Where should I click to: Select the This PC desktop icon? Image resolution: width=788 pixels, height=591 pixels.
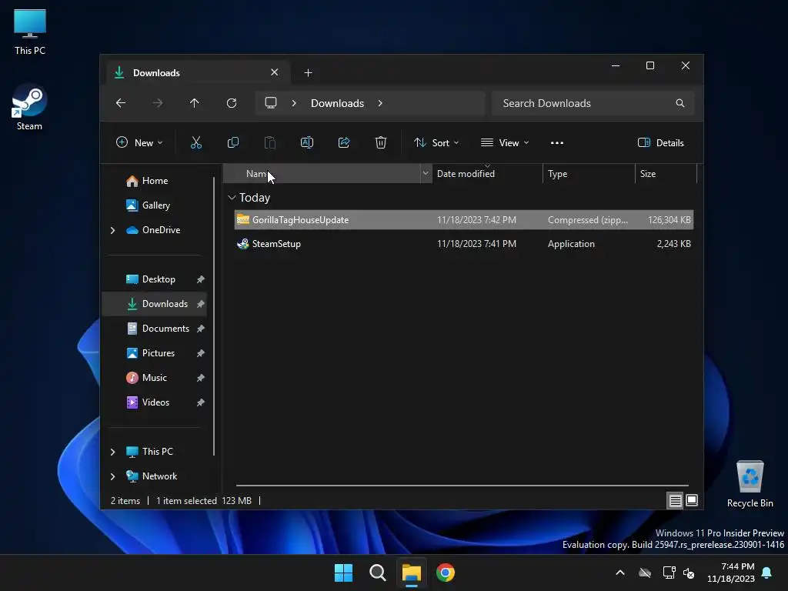pyautogui.click(x=30, y=32)
